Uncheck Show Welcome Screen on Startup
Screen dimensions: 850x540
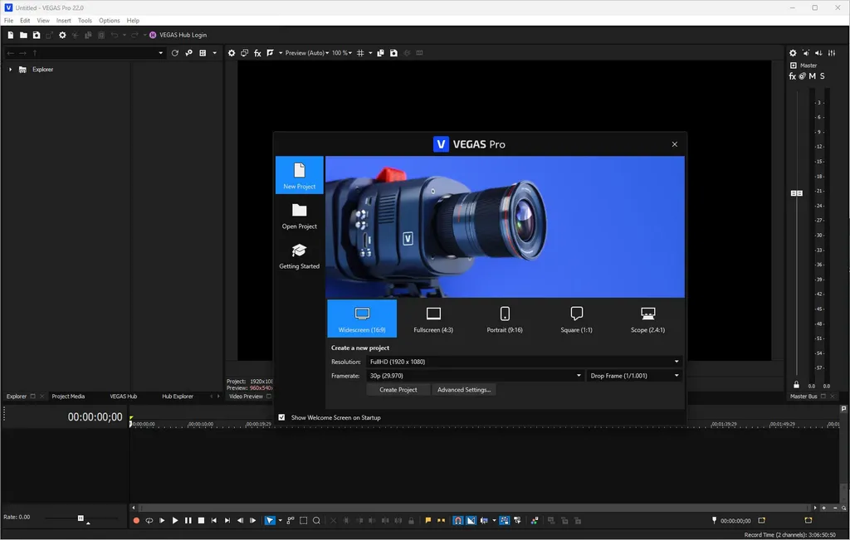point(281,417)
